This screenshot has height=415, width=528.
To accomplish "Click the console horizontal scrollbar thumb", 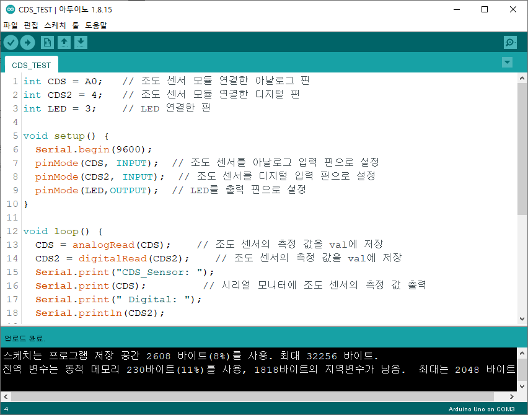I will (x=253, y=396).
